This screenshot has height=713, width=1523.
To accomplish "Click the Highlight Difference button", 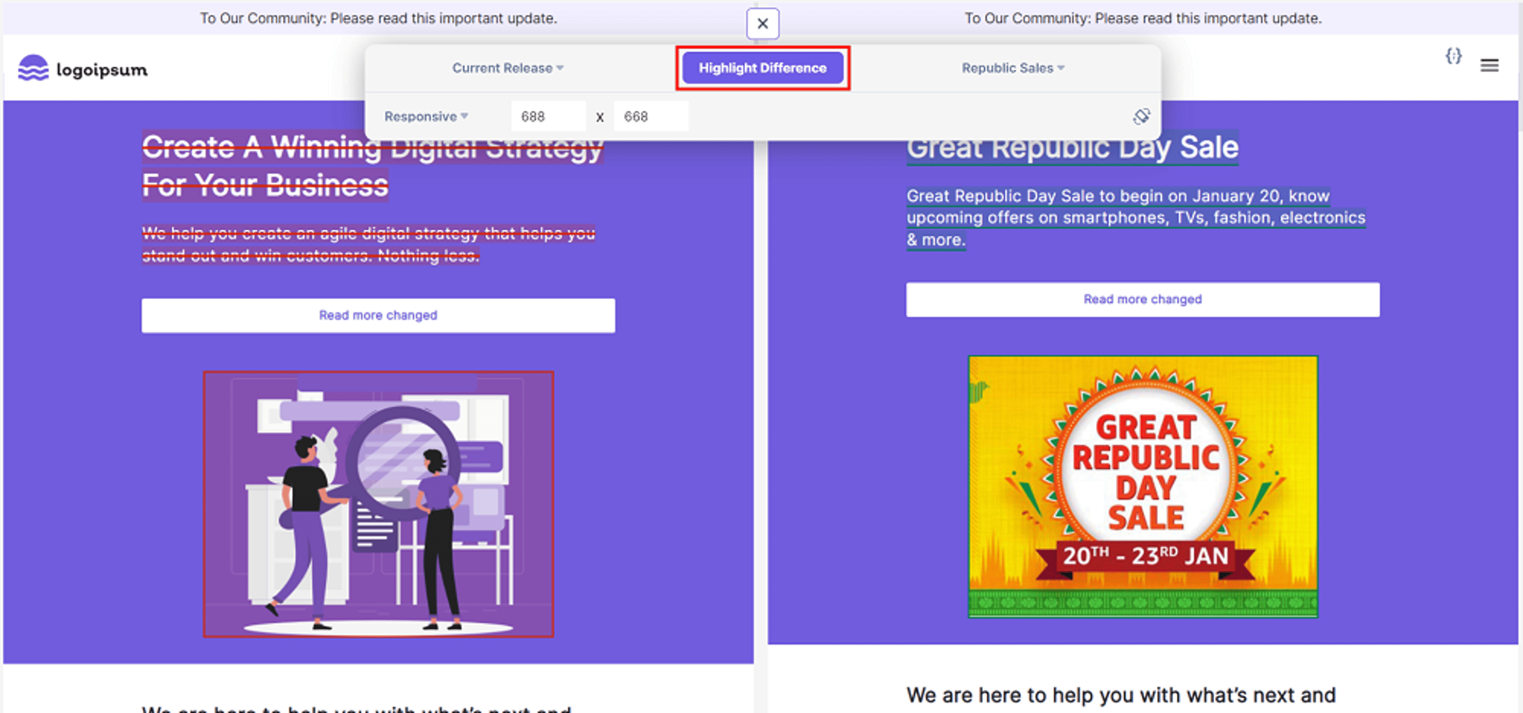I will [763, 68].
